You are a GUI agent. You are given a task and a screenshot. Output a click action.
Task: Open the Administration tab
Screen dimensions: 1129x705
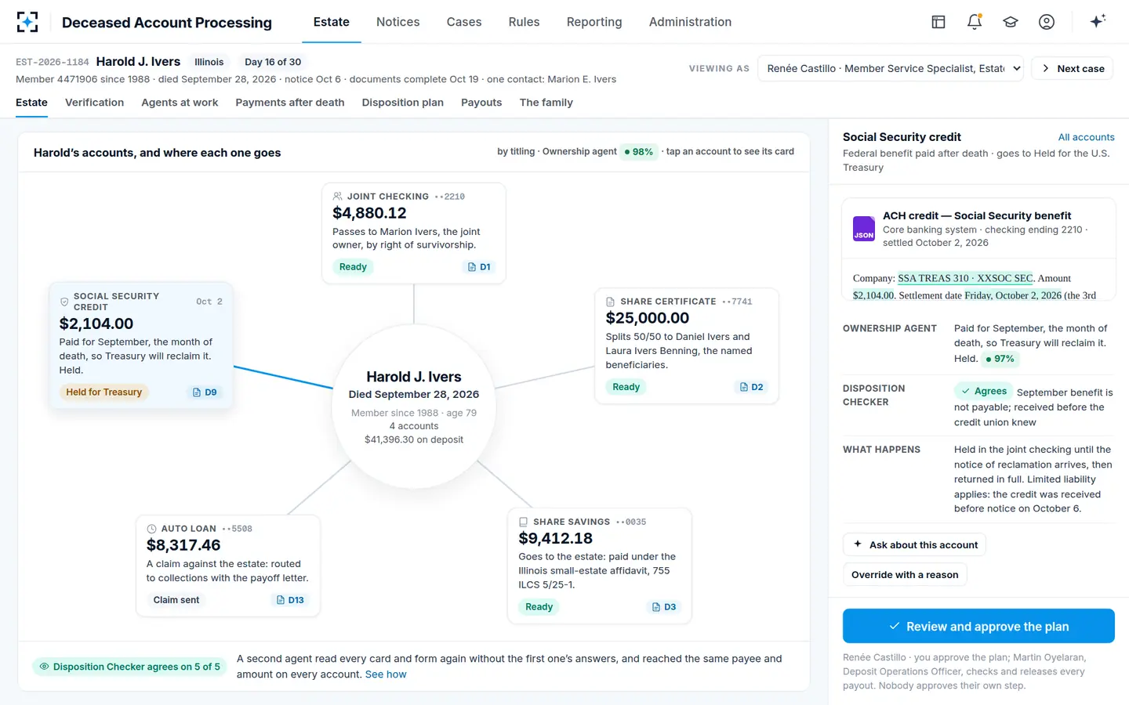point(690,22)
